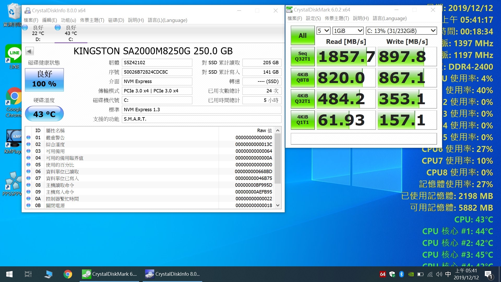The image size is (501, 282).
Task: Run 4KiB Q8T8 benchmark
Action: [303, 77]
